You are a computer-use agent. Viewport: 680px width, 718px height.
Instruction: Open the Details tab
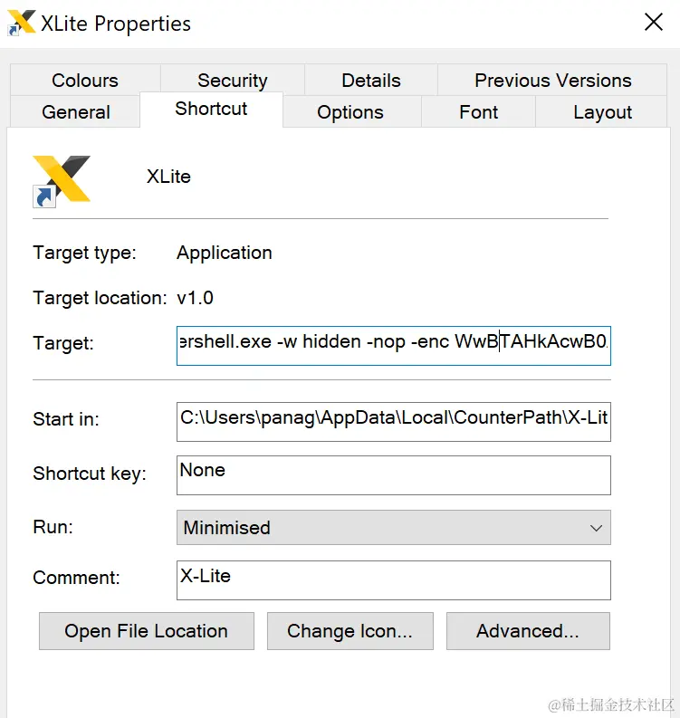[x=371, y=81]
